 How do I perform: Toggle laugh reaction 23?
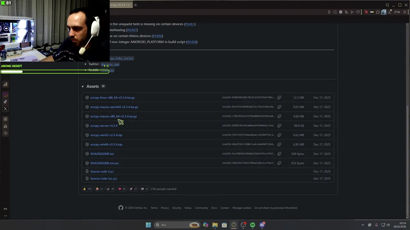pyautogui.click(x=99, y=189)
